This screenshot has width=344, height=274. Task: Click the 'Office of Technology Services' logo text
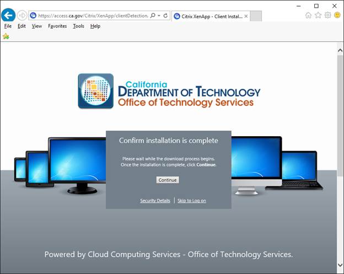click(x=186, y=103)
